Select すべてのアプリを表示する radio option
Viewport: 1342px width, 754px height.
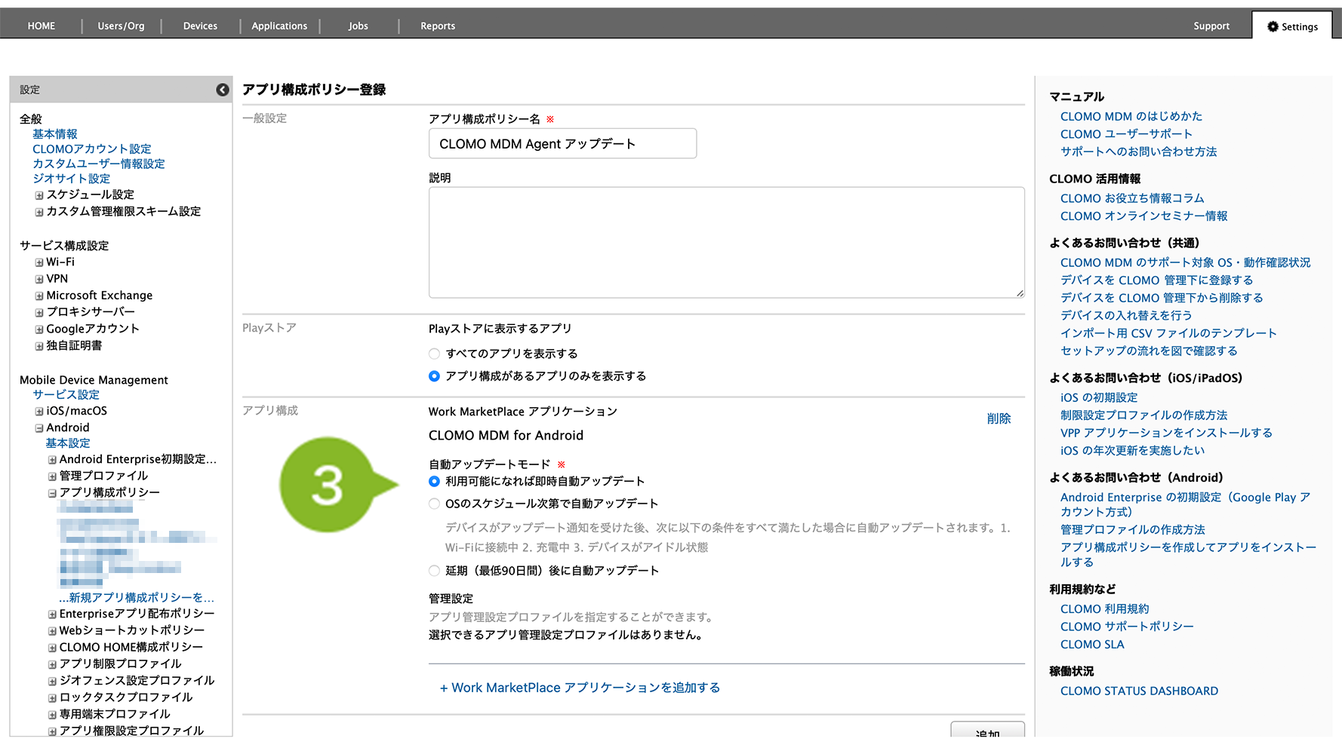[x=434, y=354]
